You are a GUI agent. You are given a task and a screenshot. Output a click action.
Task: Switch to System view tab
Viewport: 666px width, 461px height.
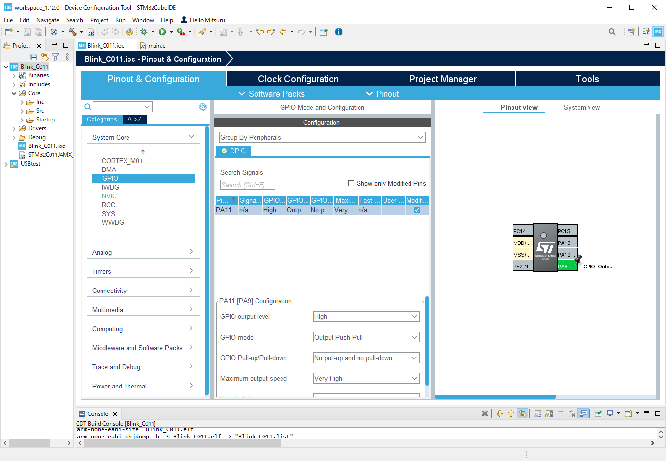click(582, 107)
